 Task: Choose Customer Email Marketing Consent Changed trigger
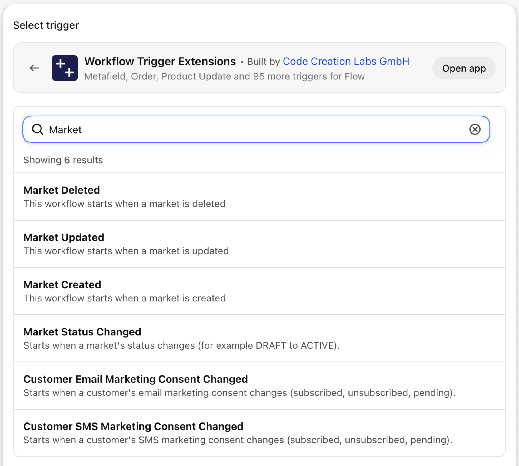point(259,386)
